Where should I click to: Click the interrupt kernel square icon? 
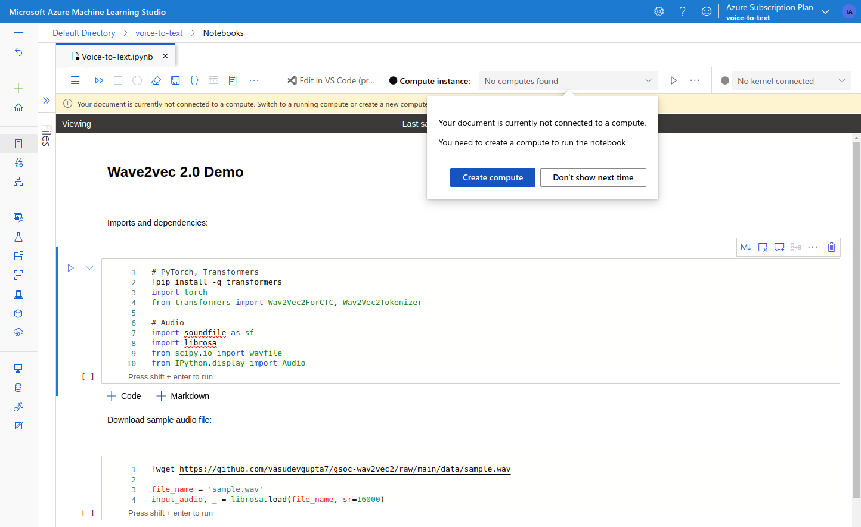pos(118,80)
